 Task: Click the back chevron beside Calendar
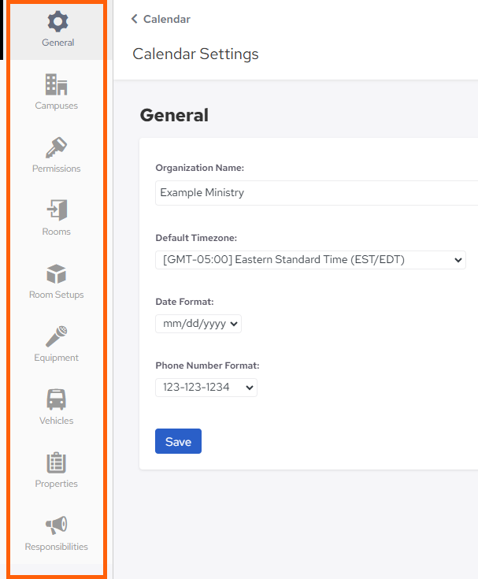click(x=135, y=19)
